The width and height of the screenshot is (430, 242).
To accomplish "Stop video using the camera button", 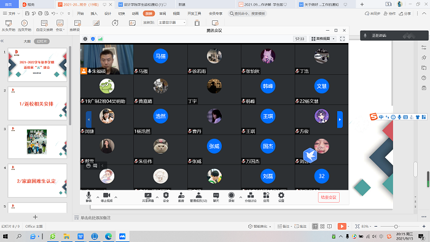I will pyautogui.click(x=106, y=197).
